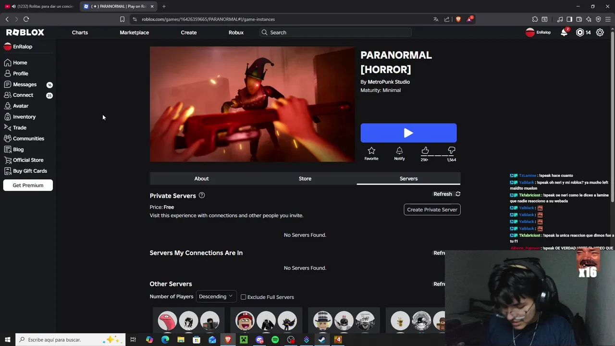
Task: Open the browser hamburger menu
Action: coord(608,19)
